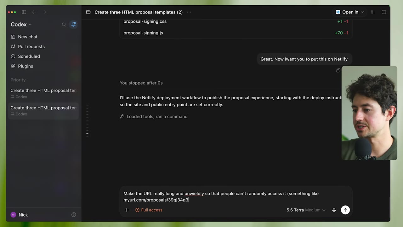
Task: Click the 'Priority' section heading
Action: coord(18,80)
